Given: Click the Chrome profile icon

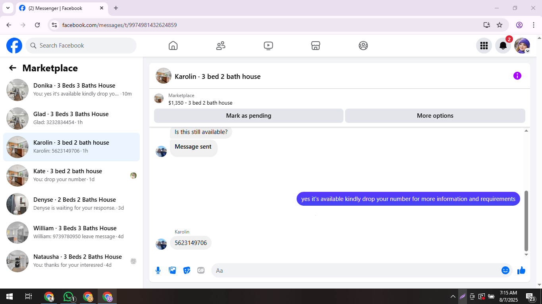Looking at the screenshot, I should 519,25.
